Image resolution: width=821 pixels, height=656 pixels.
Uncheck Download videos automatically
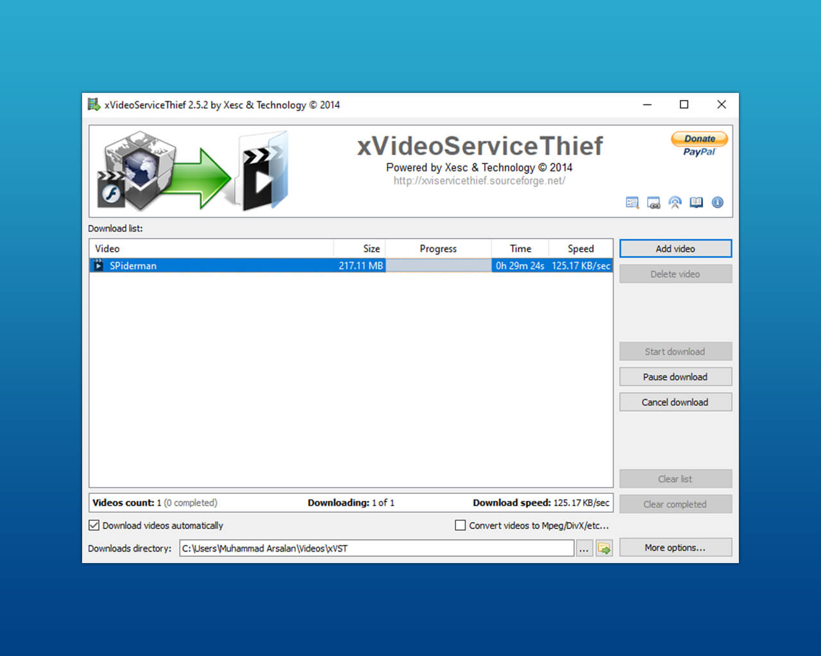click(x=94, y=525)
